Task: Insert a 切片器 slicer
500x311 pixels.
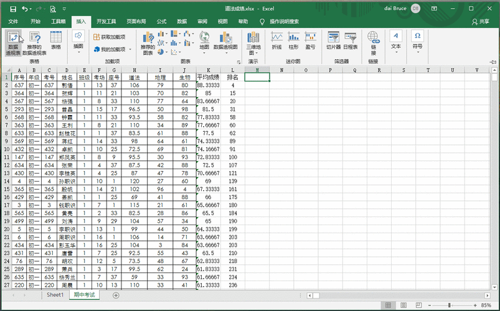Action: coord(334,40)
